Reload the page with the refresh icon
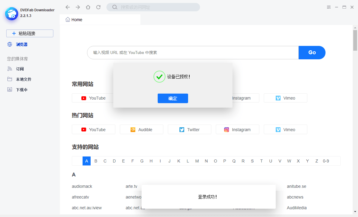Image resolution: width=358 pixels, height=217 pixels. (x=98, y=7)
